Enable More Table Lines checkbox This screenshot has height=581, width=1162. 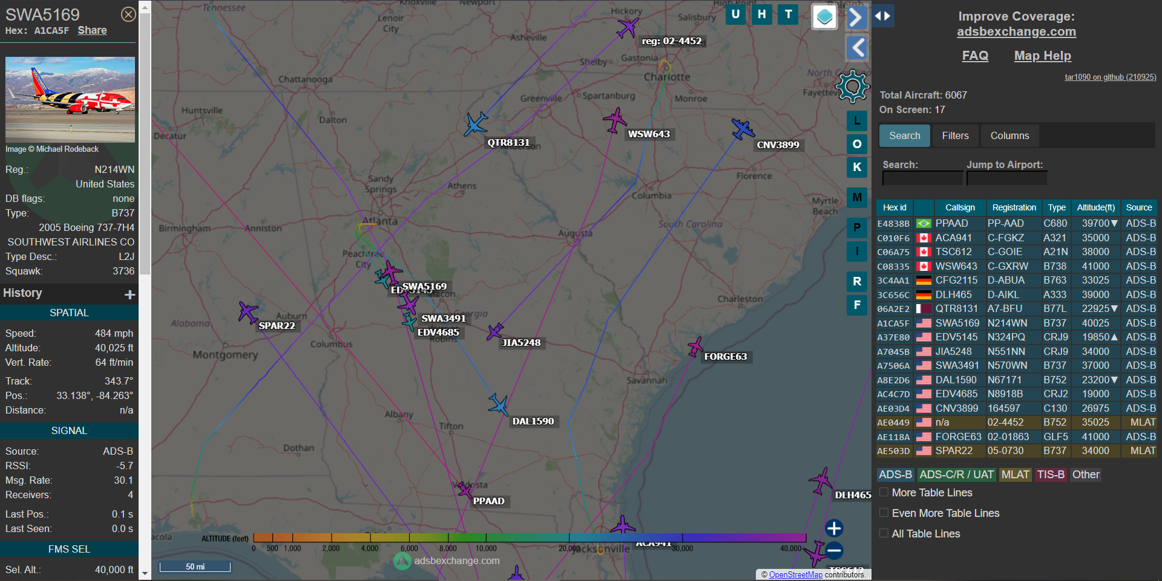click(884, 492)
